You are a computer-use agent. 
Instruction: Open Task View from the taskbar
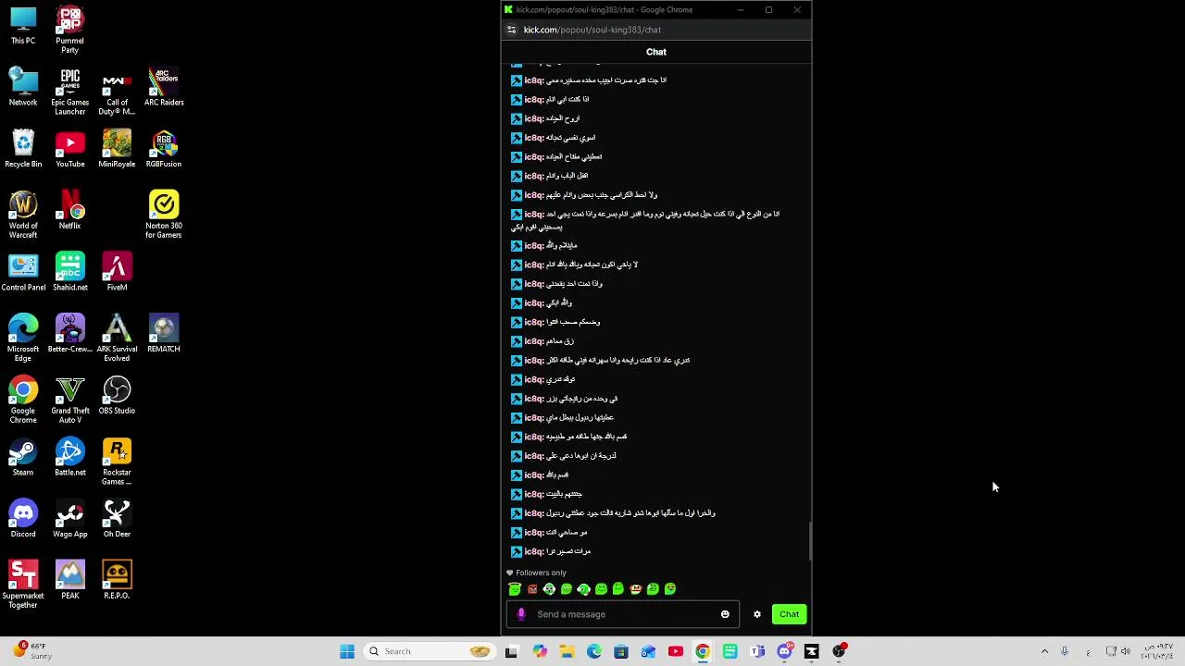coord(511,651)
